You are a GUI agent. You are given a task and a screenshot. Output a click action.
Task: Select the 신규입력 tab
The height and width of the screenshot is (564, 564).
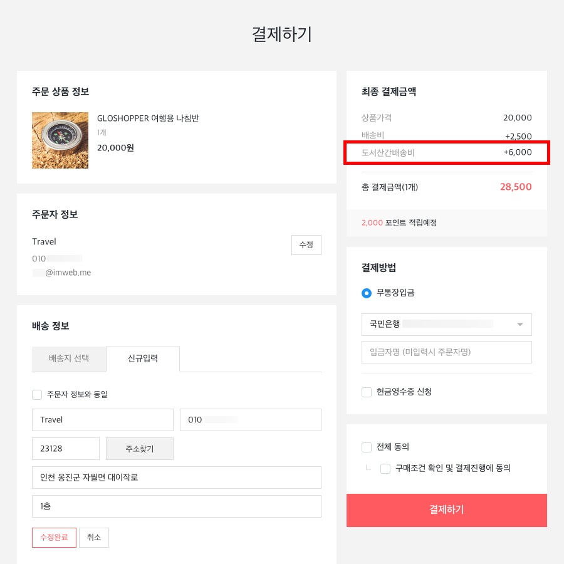coord(143,359)
